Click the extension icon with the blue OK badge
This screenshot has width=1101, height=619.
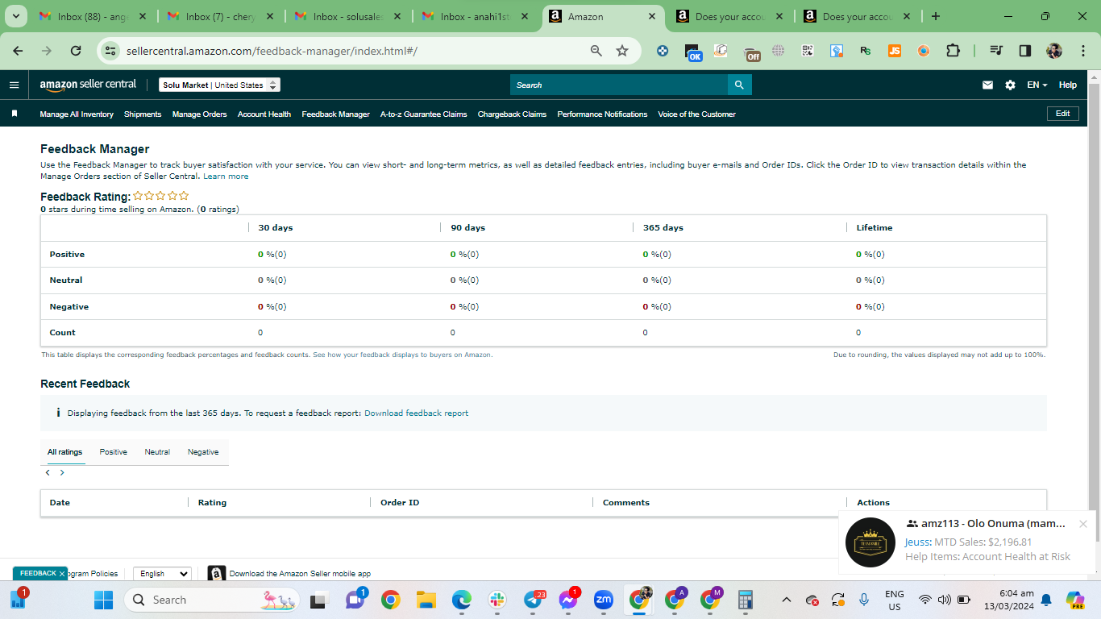coord(693,52)
